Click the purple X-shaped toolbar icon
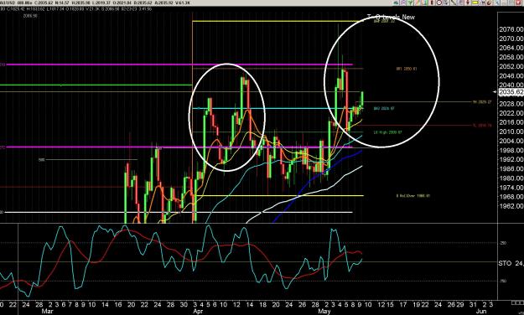The height and width of the screenshot is (315, 524). tap(402, 3)
